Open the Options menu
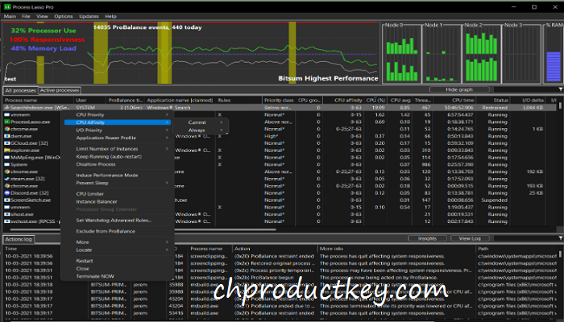Image resolution: width=564 pixels, height=322 pixels. [64, 16]
